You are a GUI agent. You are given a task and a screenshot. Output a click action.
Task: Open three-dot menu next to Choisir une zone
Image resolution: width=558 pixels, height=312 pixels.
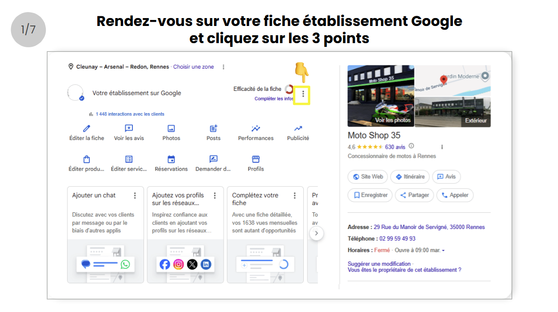point(223,67)
